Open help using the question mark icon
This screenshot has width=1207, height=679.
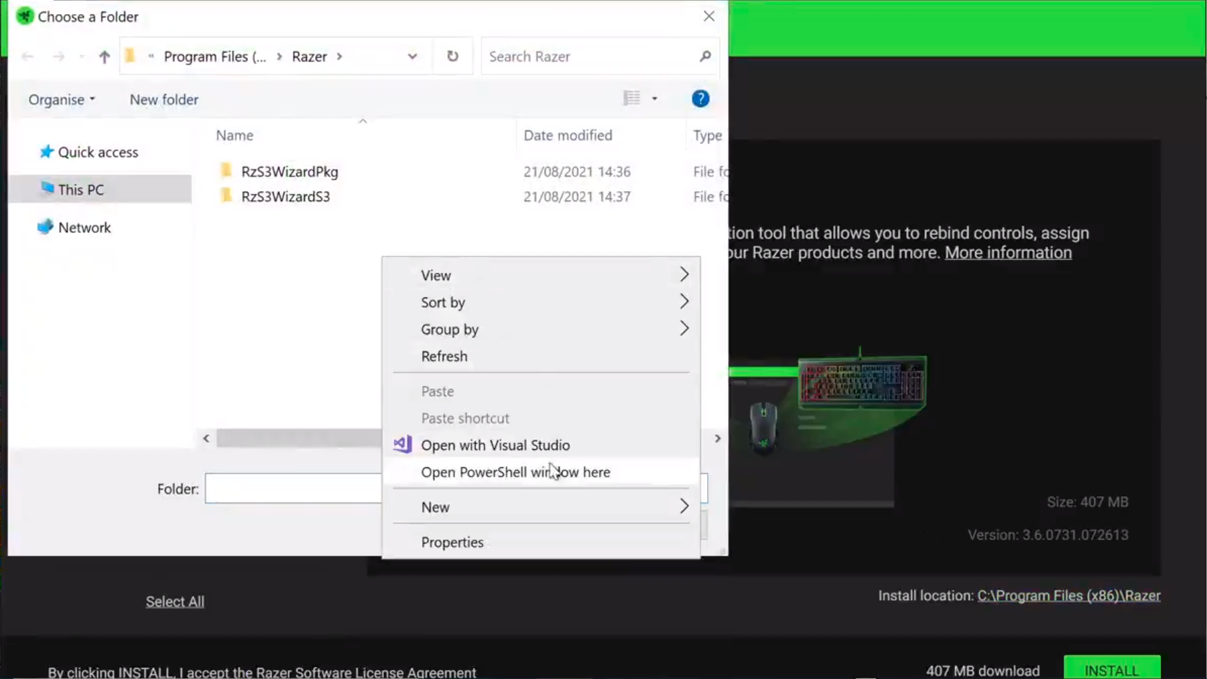point(700,99)
